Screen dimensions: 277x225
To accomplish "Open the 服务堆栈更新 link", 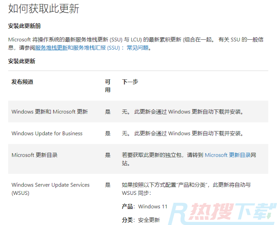I will (x=52, y=48).
